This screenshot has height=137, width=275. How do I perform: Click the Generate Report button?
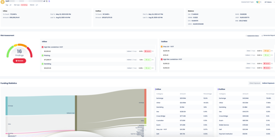(x=267, y=35)
